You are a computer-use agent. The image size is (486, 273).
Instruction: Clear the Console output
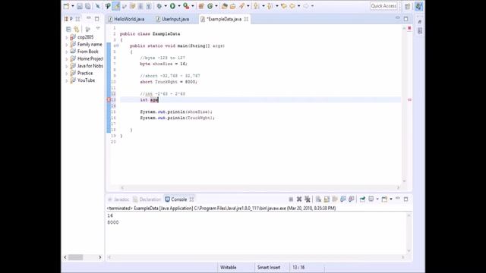[x=318, y=199]
